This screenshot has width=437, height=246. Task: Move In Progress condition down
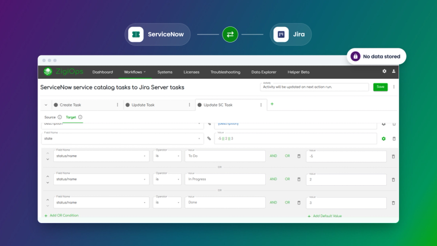point(48,182)
